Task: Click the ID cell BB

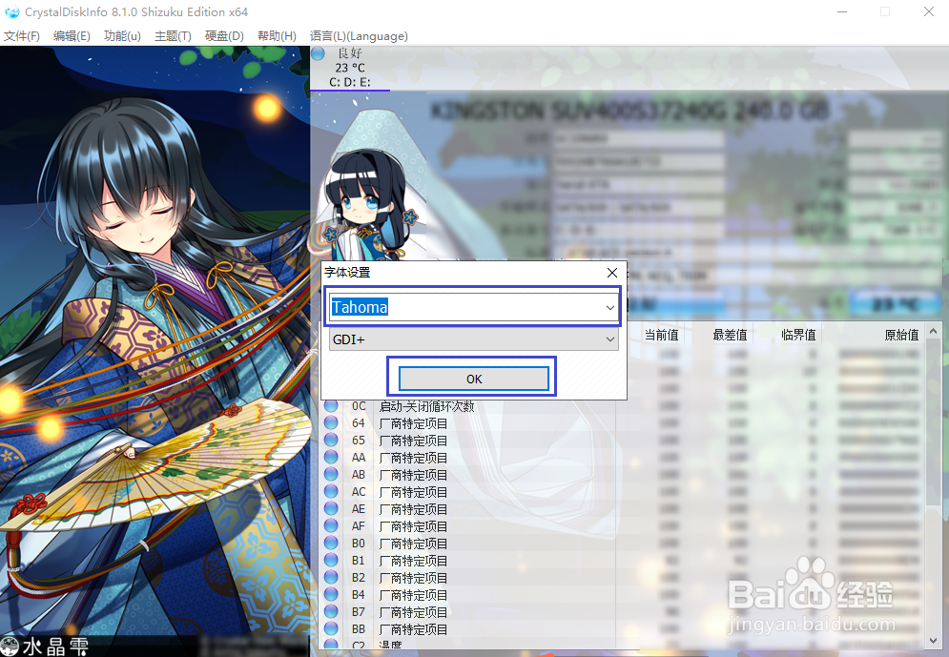Action: (359, 629)
